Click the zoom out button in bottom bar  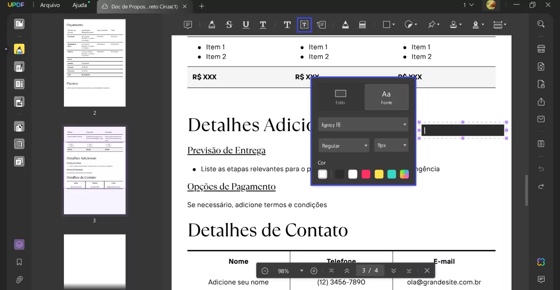[x=265, y=270]
